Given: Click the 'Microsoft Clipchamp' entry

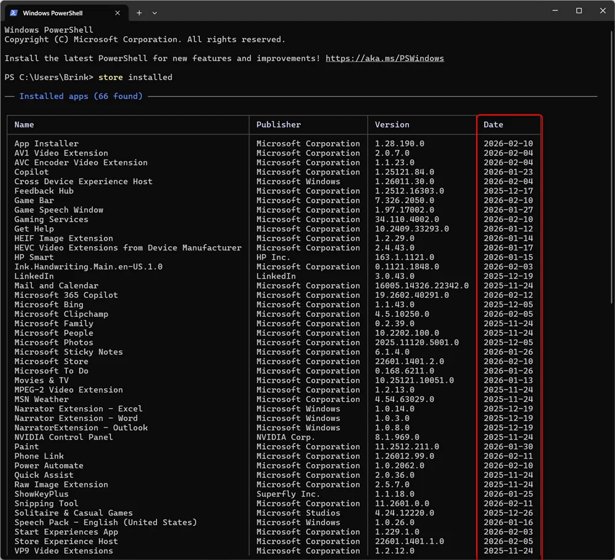Looking at the screenshot, I should (x=61, y=314).
